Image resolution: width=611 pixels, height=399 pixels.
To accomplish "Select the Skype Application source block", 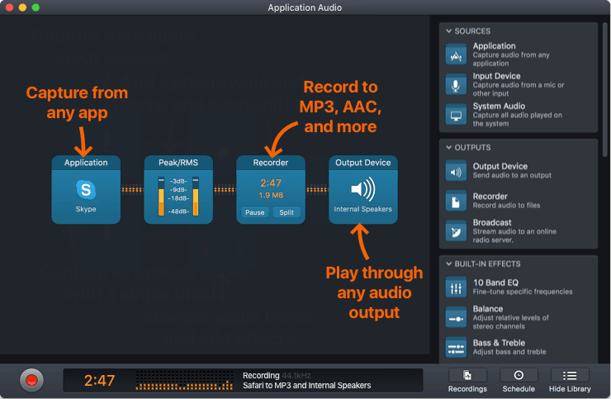I will (86, 189).
